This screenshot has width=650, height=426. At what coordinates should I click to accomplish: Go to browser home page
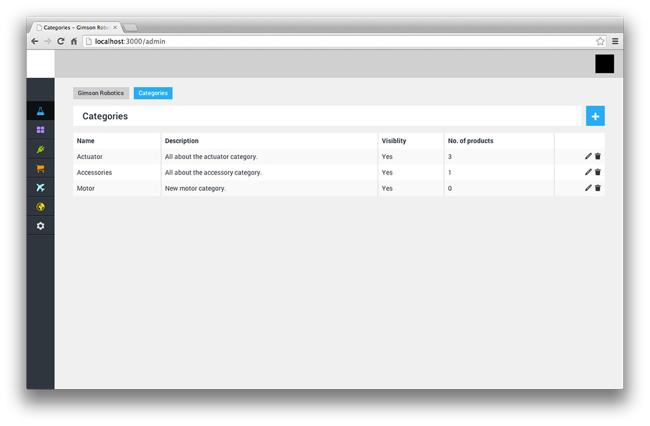coord(74,42)
